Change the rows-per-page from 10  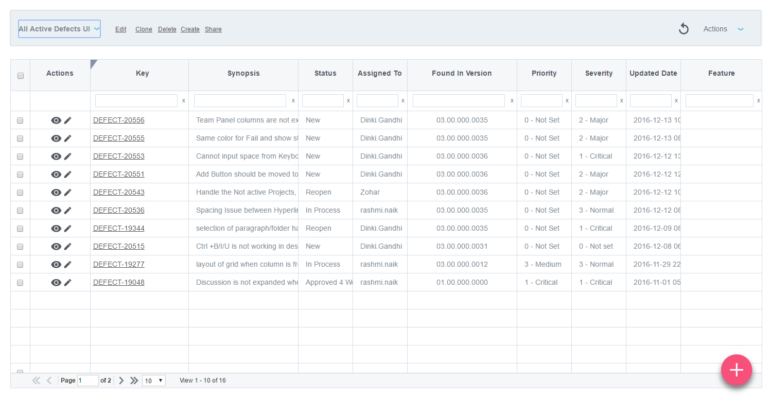coord(153,380)
